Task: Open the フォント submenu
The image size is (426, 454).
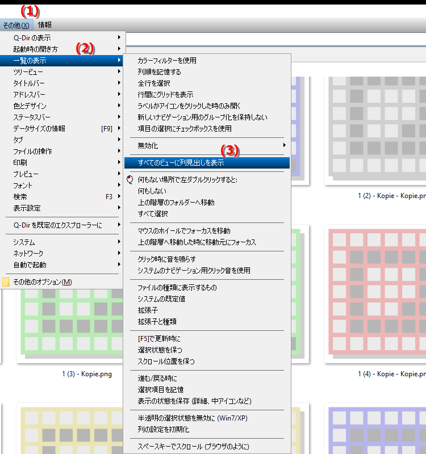Action: tap(61, 186)
